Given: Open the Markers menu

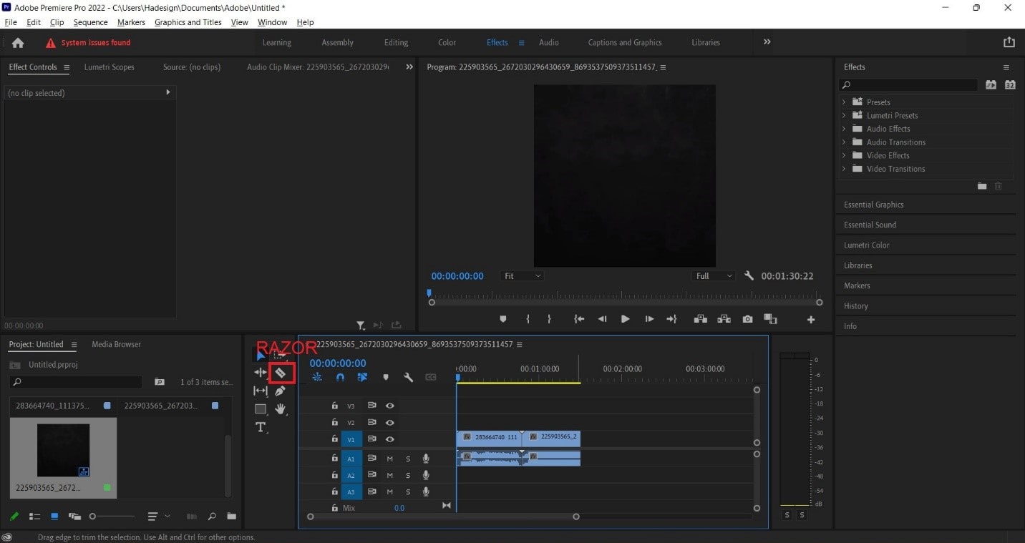Looking at the screenshot, I should tap(131, 22).
